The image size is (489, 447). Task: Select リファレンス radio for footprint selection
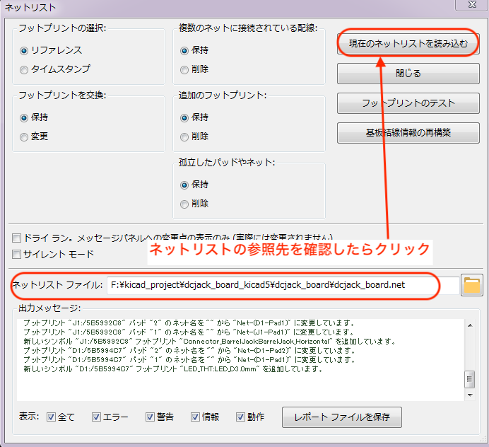[24, 50]
